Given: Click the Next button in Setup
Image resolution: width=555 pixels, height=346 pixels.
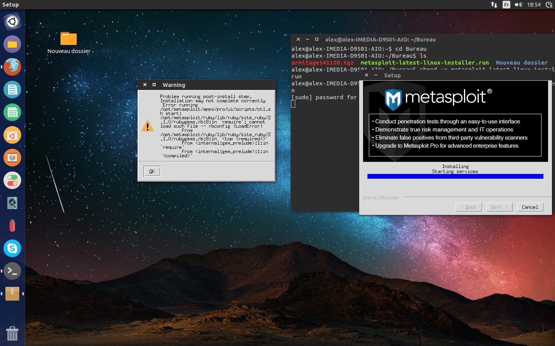Looking at the screenshot, I should (499, 207).
